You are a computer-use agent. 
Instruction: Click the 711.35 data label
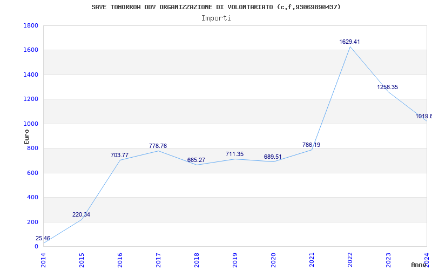(x=234, y=154)
